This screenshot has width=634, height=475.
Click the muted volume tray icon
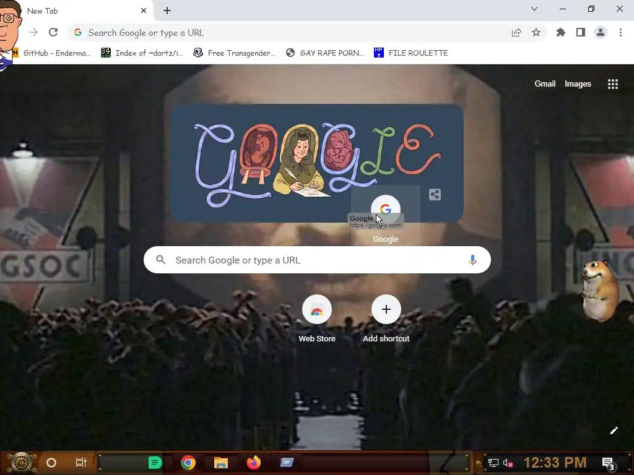(x=508, y=463)
